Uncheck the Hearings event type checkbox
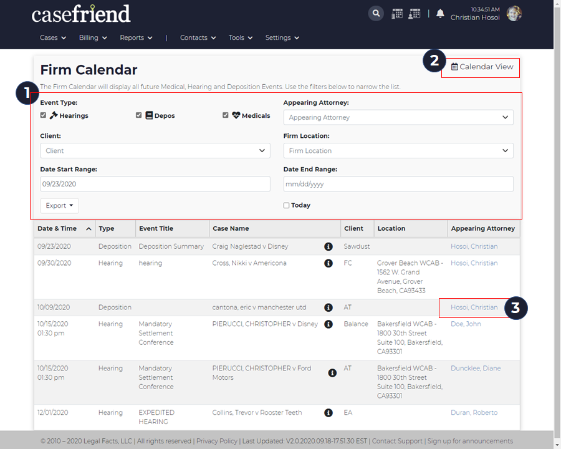The height and width of the screenshot is (449, 561). point(43,115)
